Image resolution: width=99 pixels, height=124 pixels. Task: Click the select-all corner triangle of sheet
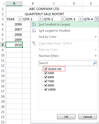pyautogui.click(x=4, y=4)
